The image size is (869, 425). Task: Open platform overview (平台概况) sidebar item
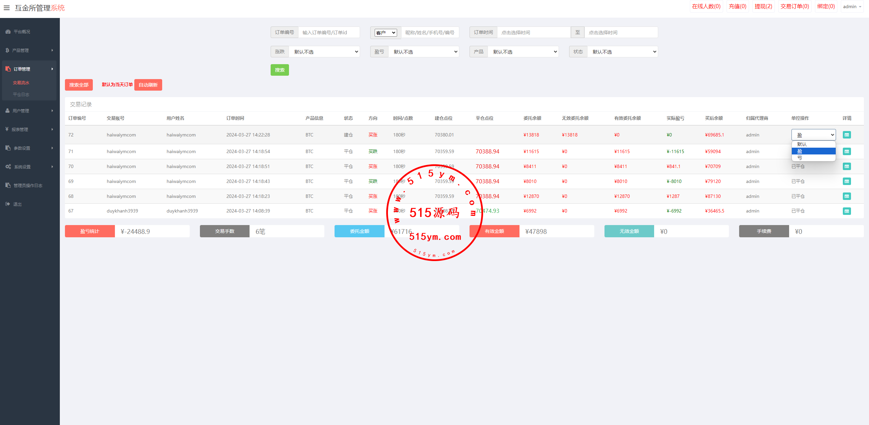(x=22, y=32)
